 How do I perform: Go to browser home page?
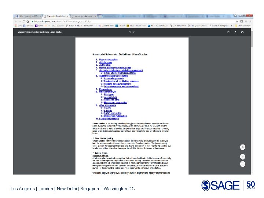27,21
